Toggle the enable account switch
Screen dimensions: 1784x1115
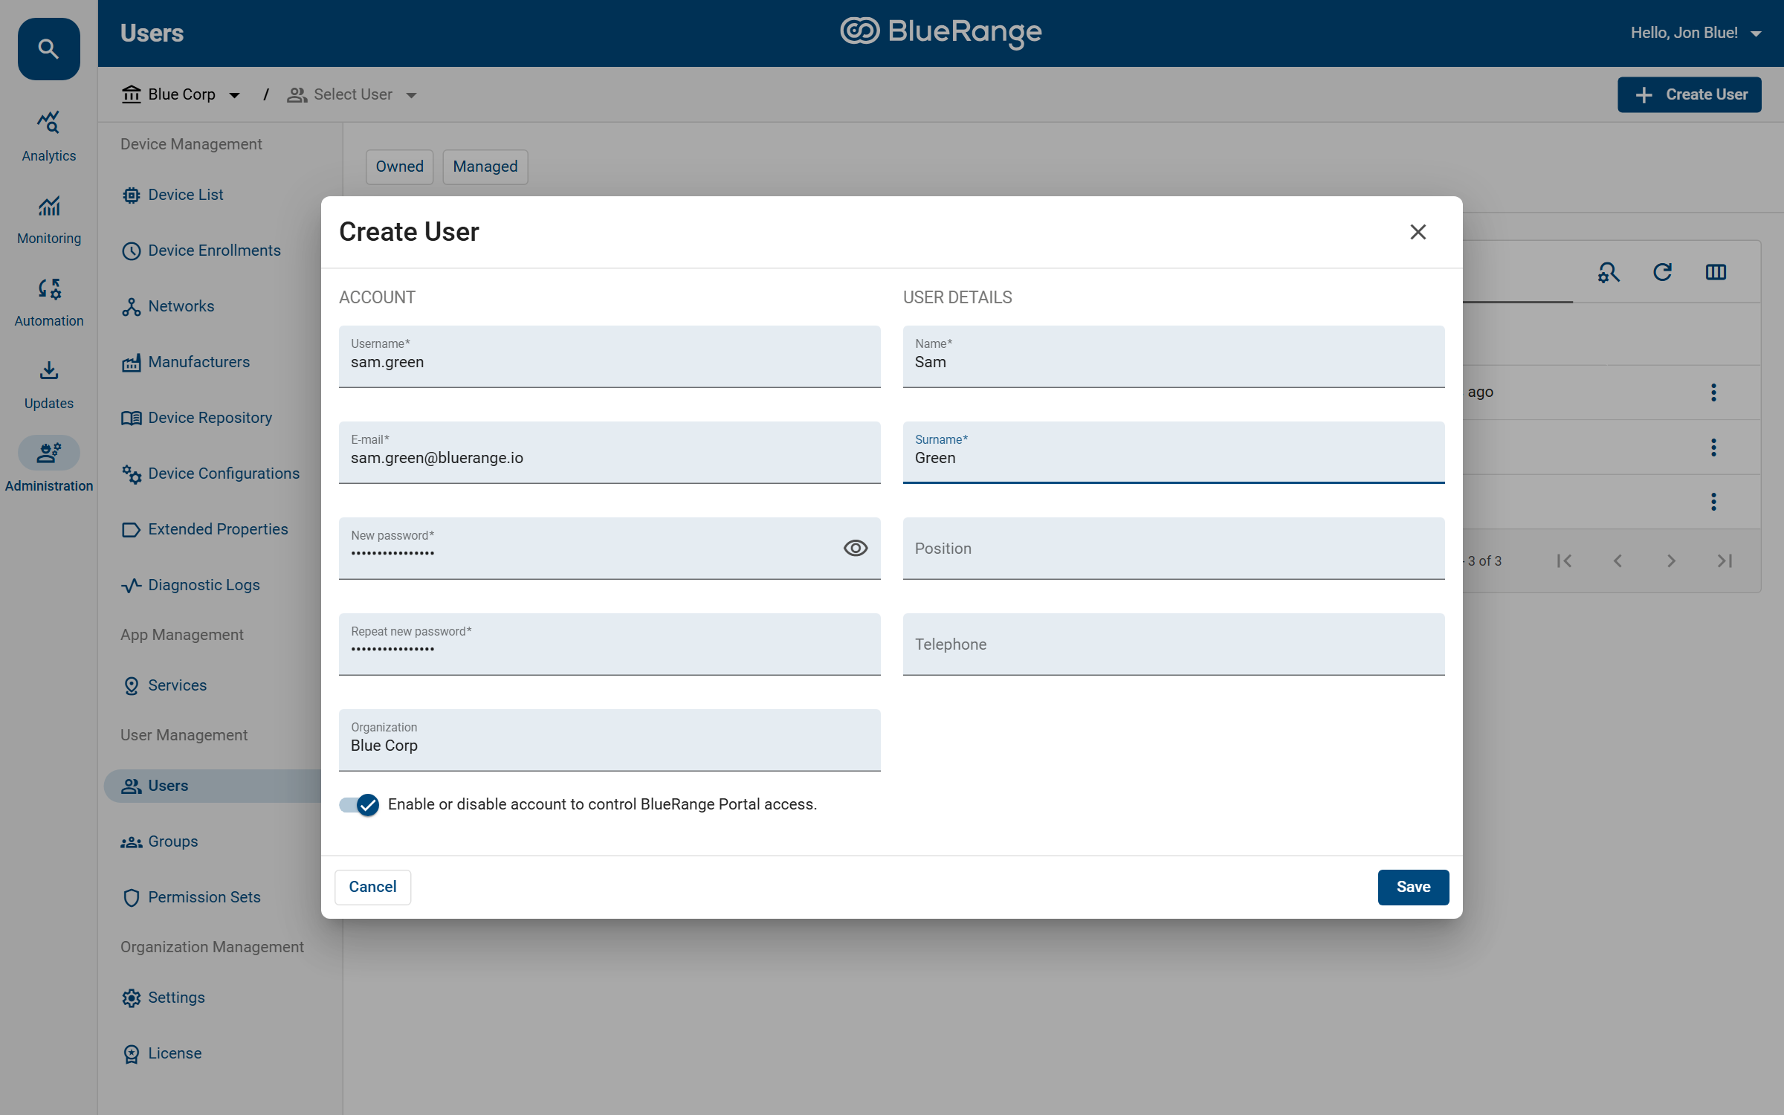pos(359,804)
